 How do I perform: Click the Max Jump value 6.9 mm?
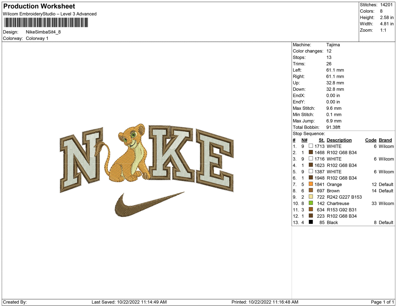[x=334, y=121]
